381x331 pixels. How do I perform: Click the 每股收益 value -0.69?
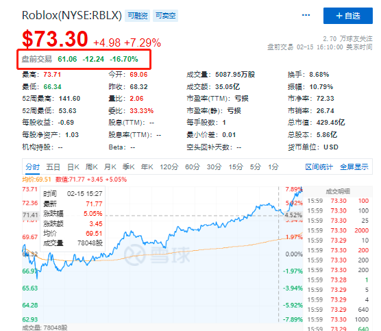point(66,123)
